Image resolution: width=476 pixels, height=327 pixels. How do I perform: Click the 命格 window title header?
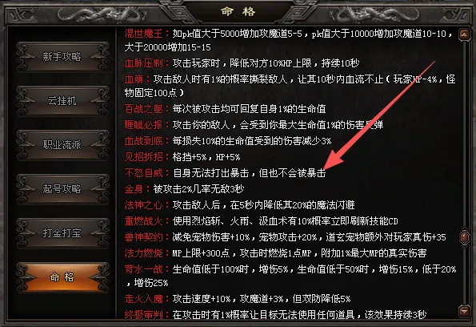pyautogui.click(x=238, y=11)
